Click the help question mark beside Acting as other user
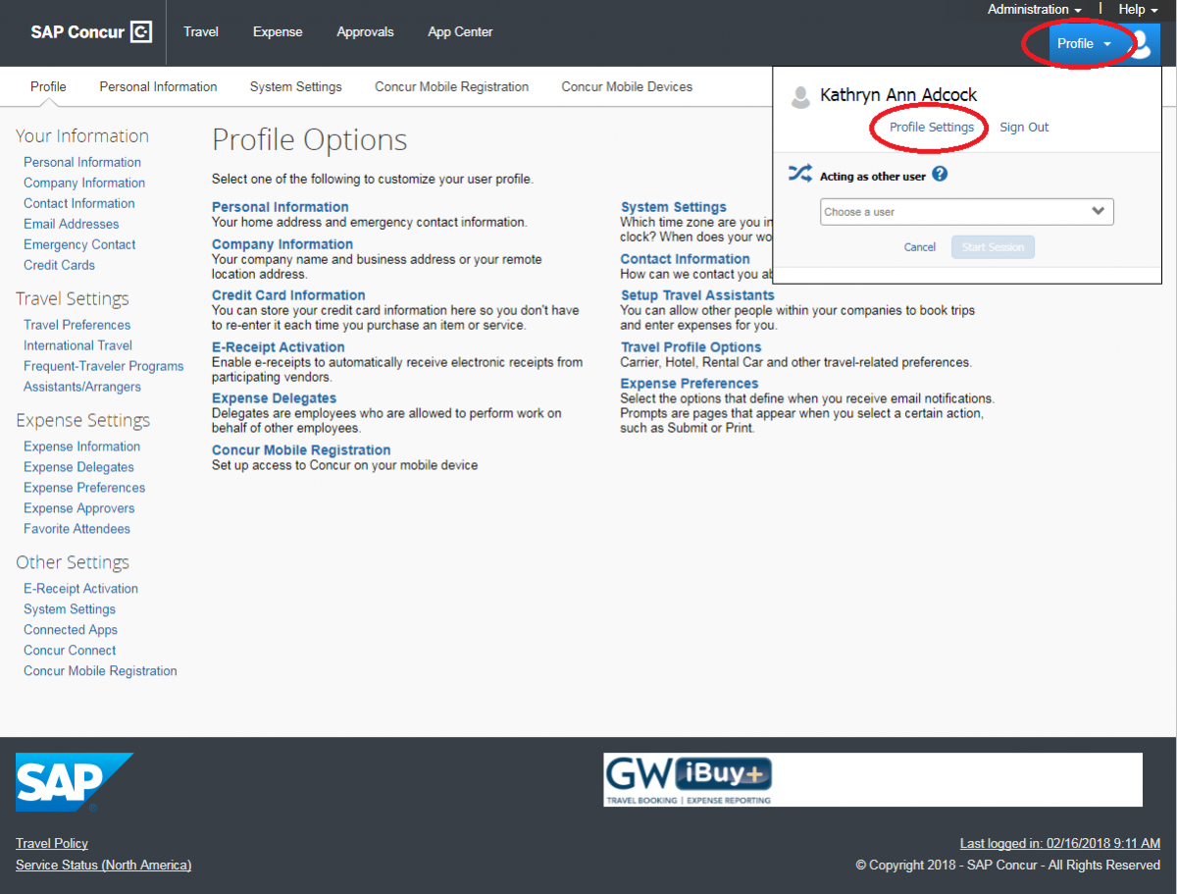 tap(941, 173)
